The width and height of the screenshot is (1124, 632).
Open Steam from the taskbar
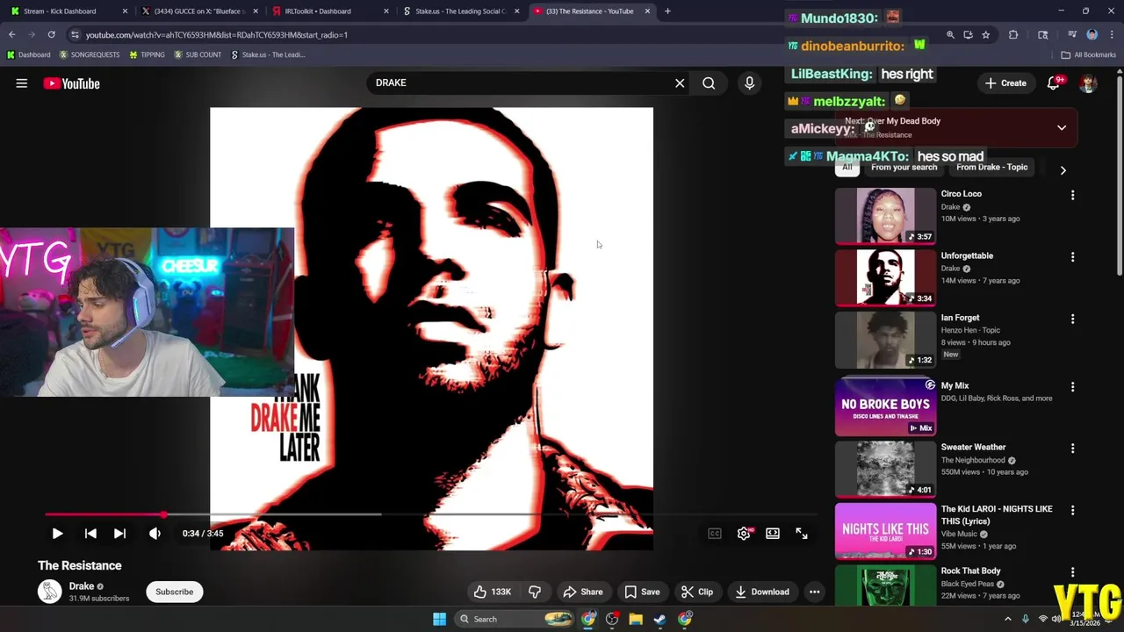pyautogui.click(x=659, y=619)
